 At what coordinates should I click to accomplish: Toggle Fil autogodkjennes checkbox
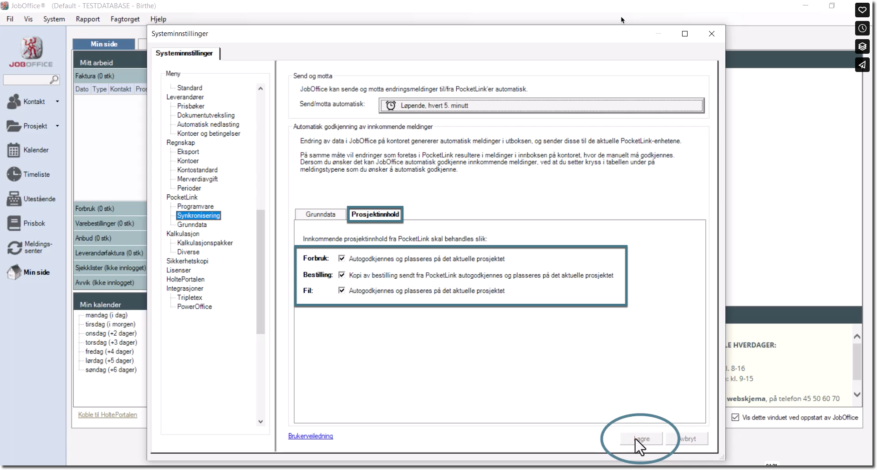(342, 290)
